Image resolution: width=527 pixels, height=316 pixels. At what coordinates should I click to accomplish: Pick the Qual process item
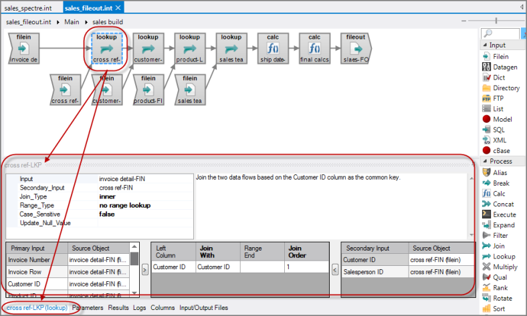click(x=495, y=277)
